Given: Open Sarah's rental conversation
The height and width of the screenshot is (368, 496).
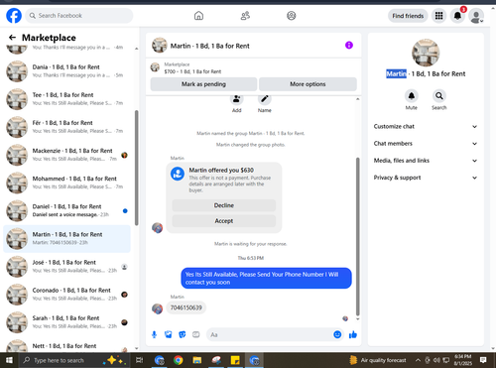Looking at the screenshot, I should coord(67,322).
